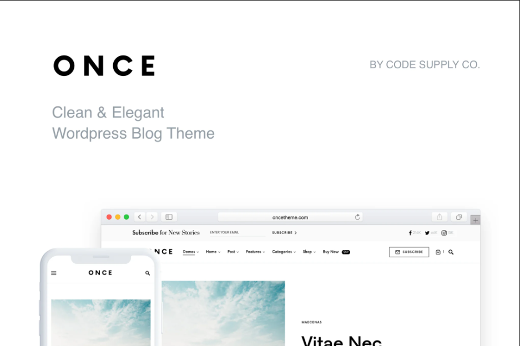
Task: Click the outlined SUBSCRIBE button
Action: (x=409, y=252)
